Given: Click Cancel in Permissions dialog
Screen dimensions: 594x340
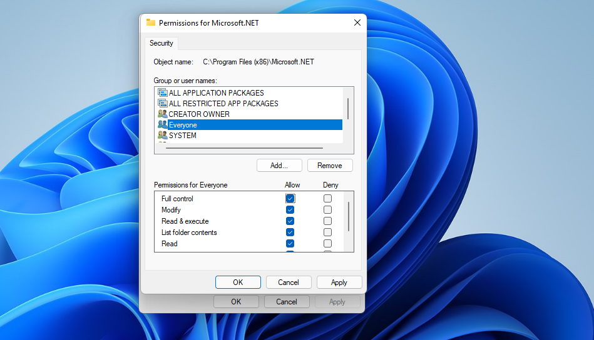Looking at the screenshot, I should 289,282.
